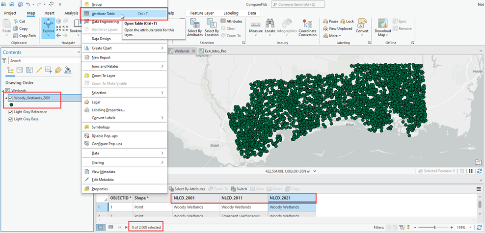Click the pause drawing icon below the map
The image size is (485, 233).
coord(470,171)
